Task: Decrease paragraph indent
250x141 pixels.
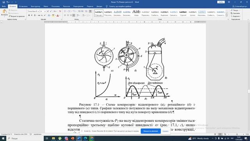Action: pos(79,11)
